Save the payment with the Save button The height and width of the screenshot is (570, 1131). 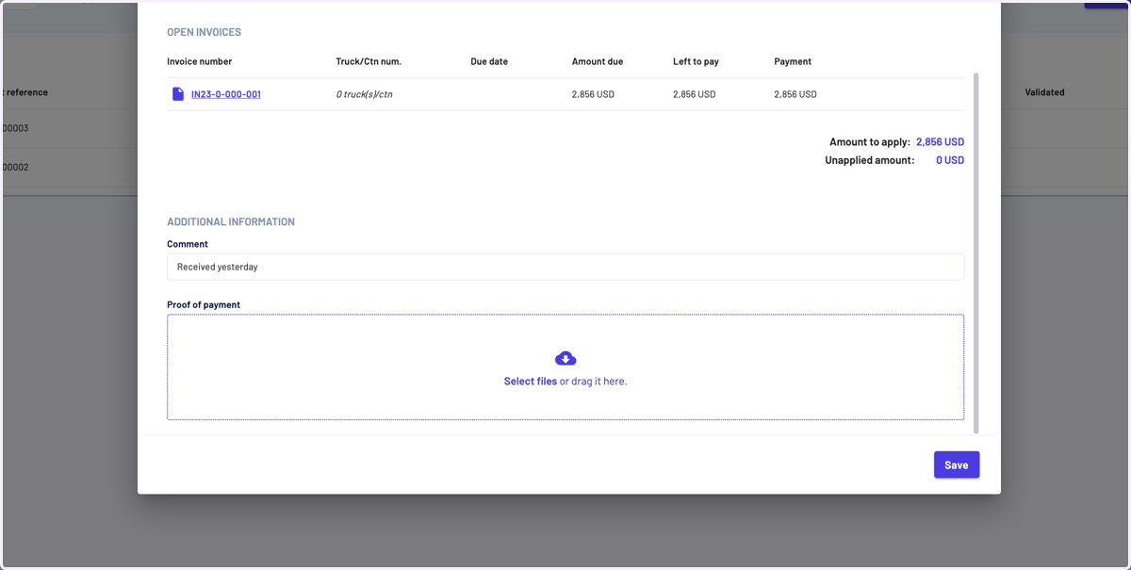[x=957, y=464]
